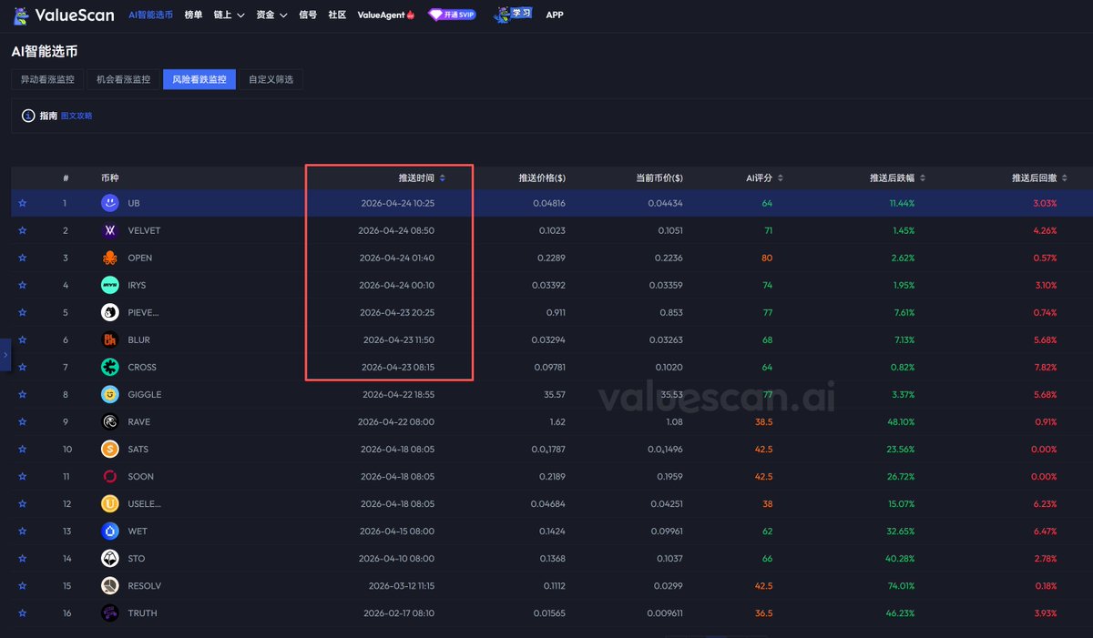Sort by 推送时间 column arrows
Viewport: 1093px width, 638px height.
(443, 178)
